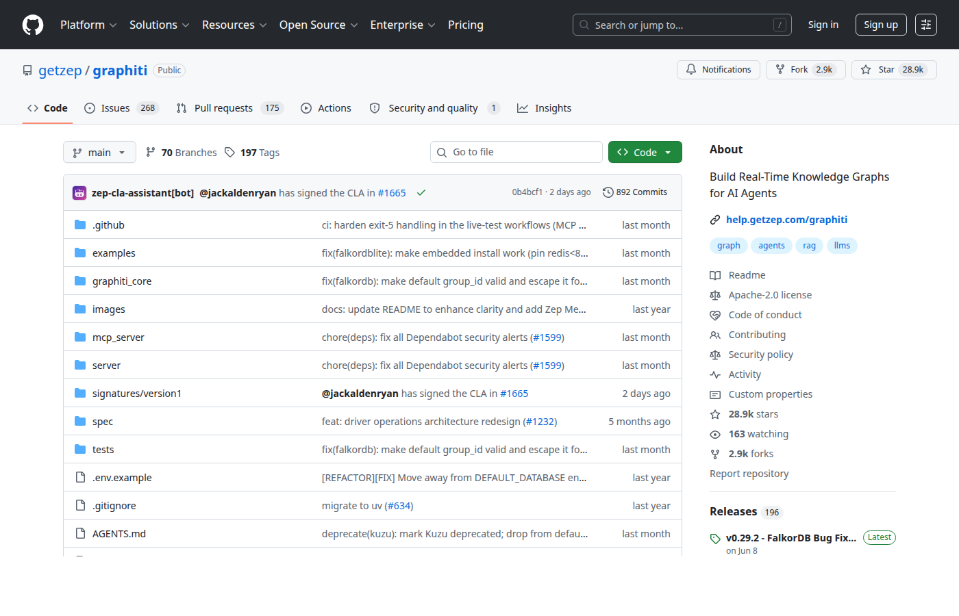Click the 2.9k forks link
The height and width of the screenshot is (616, 959).
[751, 454]
